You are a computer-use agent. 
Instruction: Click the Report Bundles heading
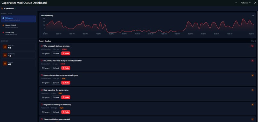(x=45, y=41)
